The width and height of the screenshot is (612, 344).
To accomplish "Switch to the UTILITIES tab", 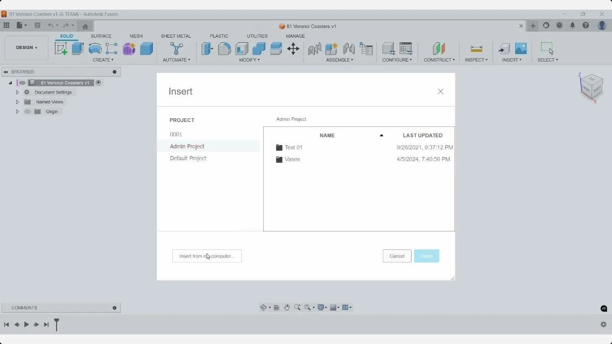I will [257, 36].
